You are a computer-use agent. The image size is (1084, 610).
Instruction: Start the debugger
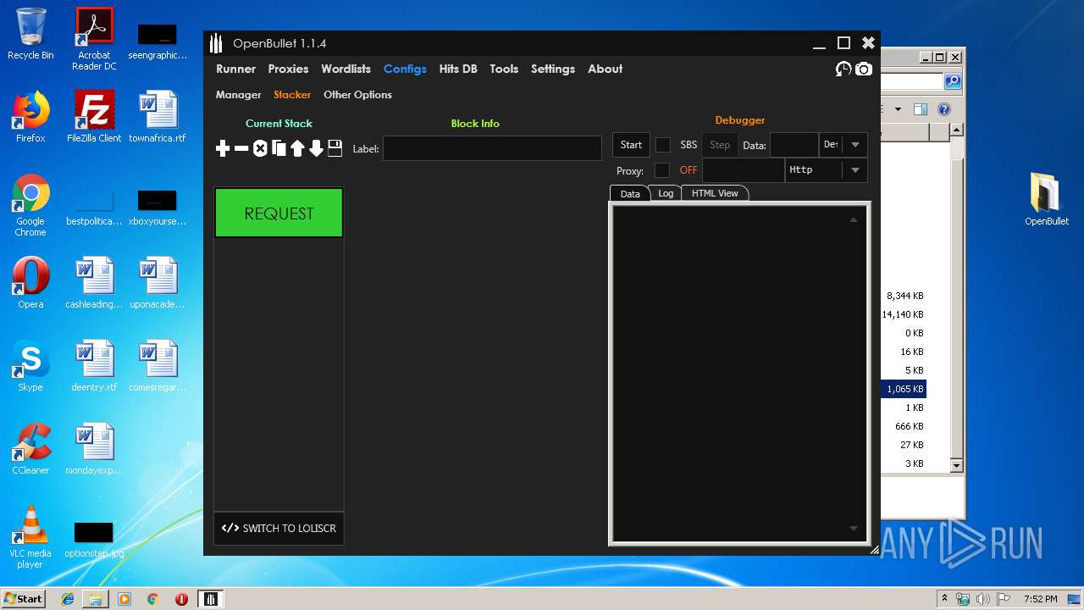point(631,145)
